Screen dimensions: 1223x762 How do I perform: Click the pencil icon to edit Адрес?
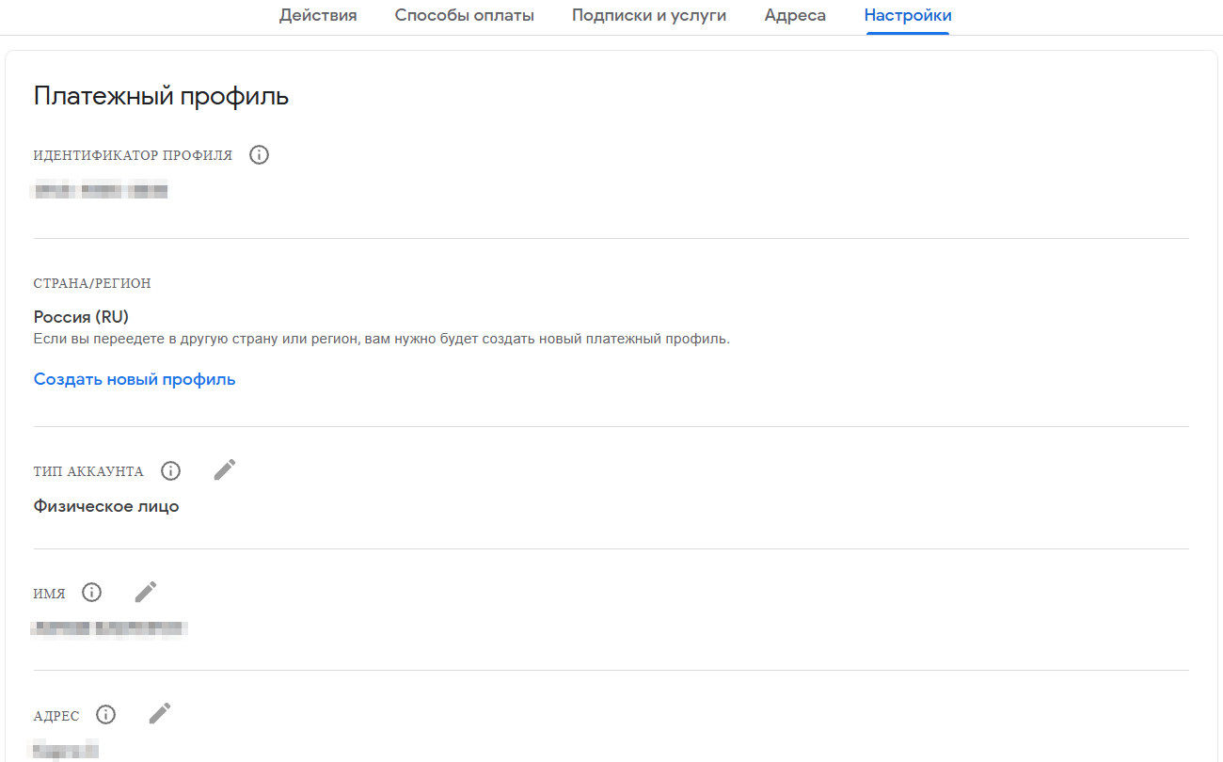point(160,714)
